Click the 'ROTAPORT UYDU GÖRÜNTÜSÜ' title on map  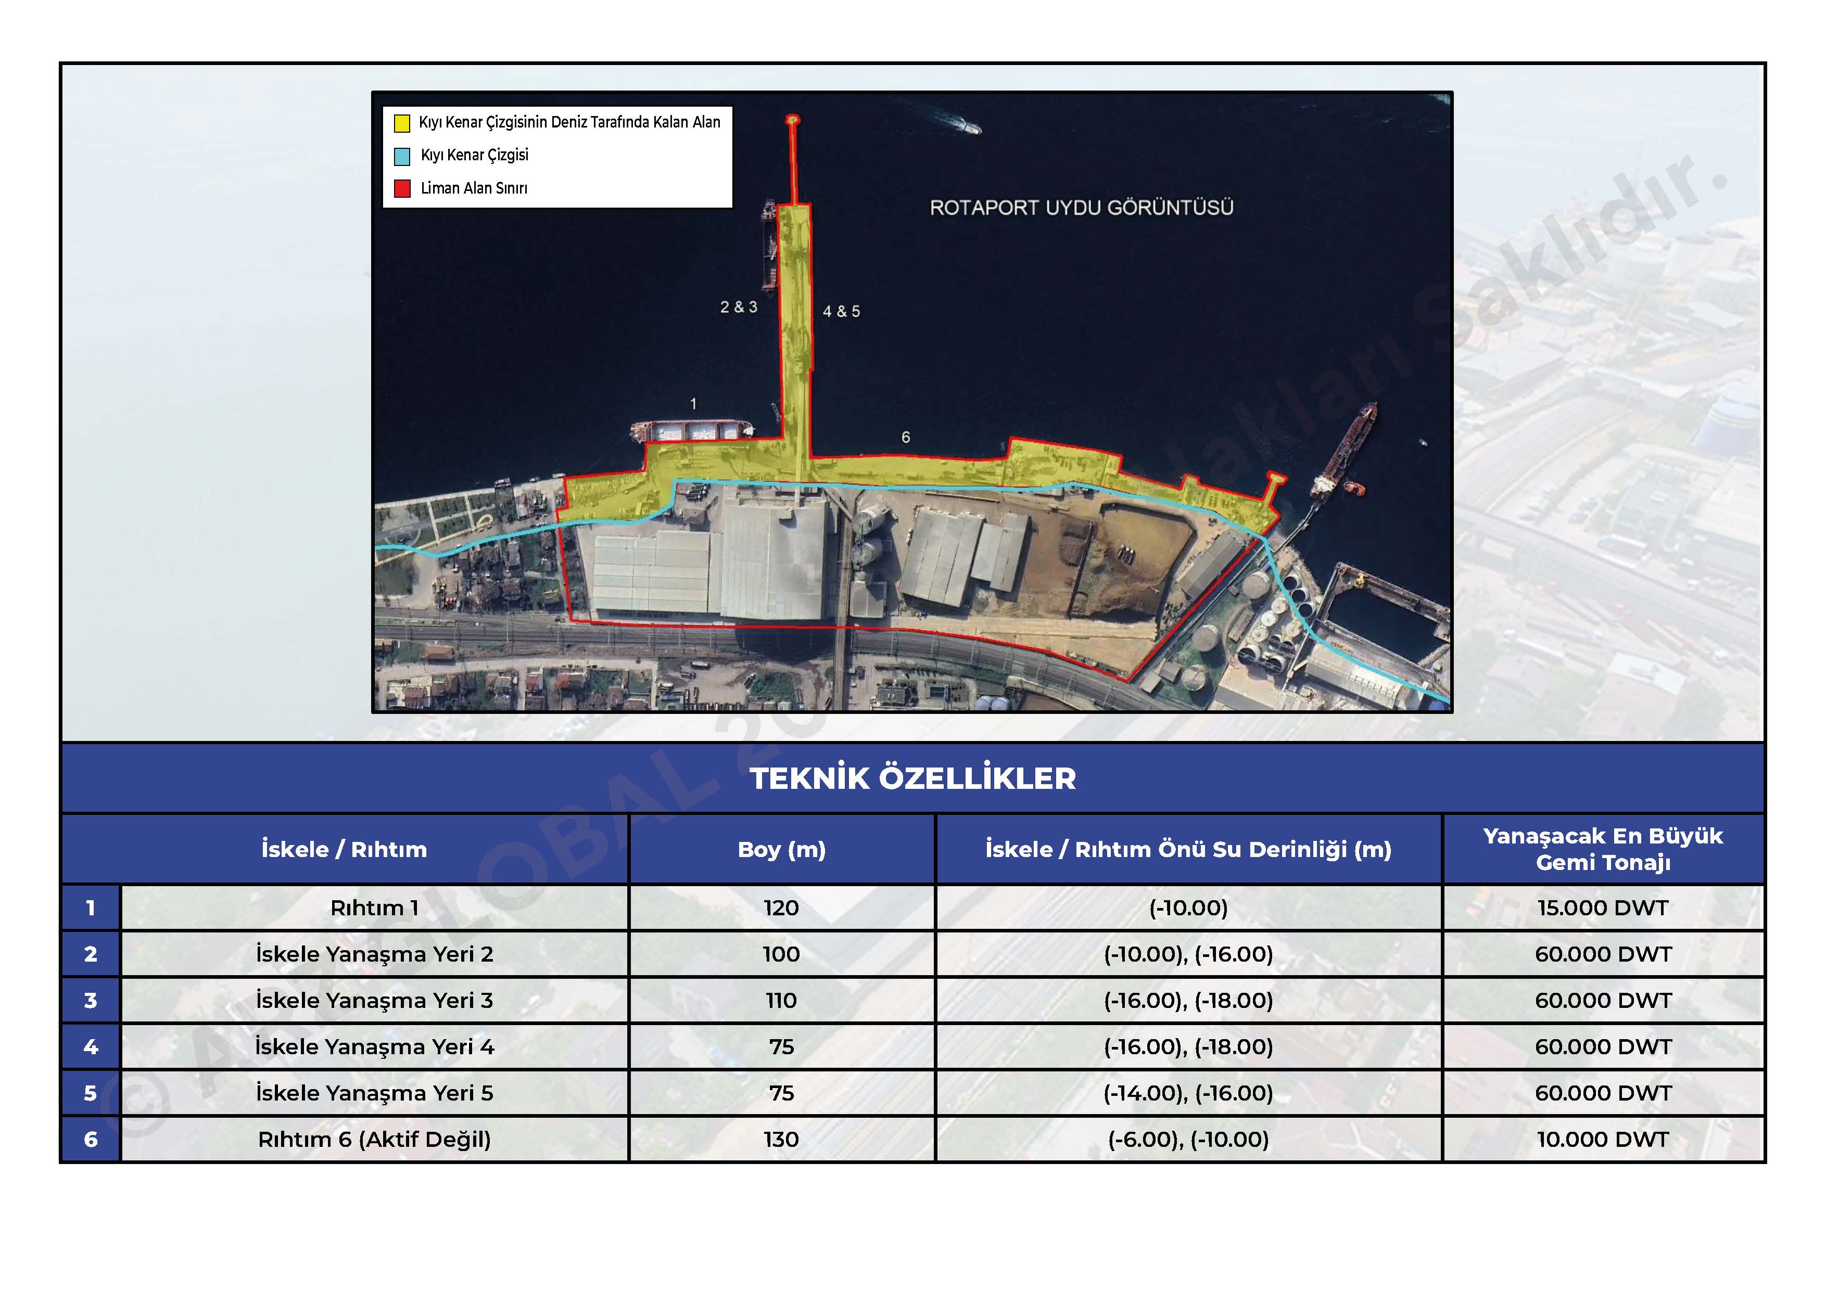(x=1082, y=208)
